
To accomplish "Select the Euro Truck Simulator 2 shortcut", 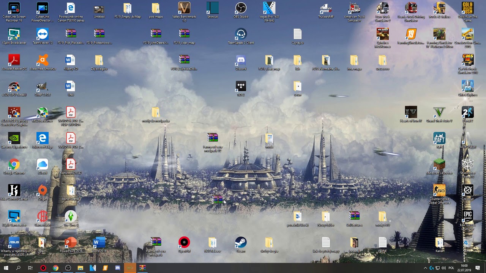I will tap(382, 12).
